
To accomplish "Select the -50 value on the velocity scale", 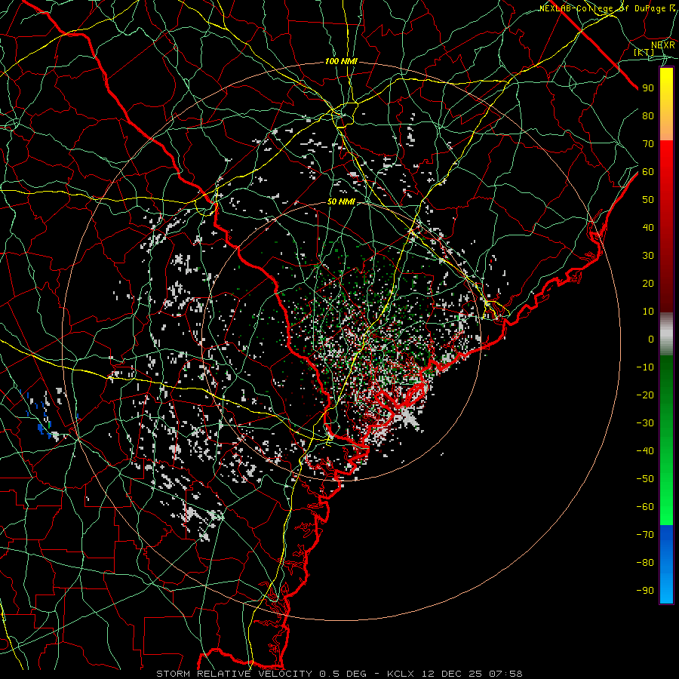I will coord(645,479).
